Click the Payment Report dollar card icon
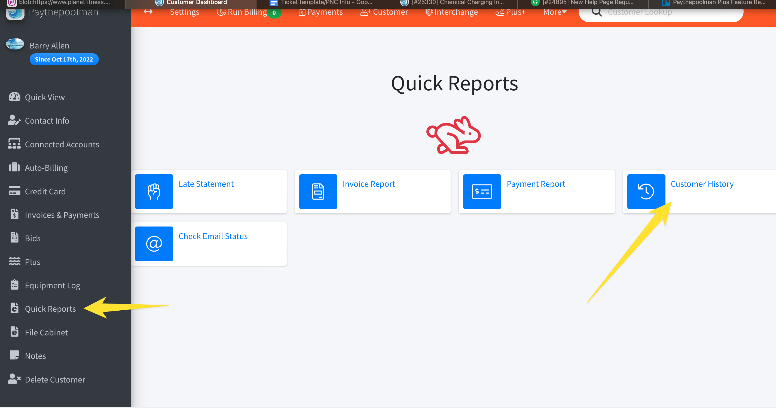 click(x=482, y=192)
